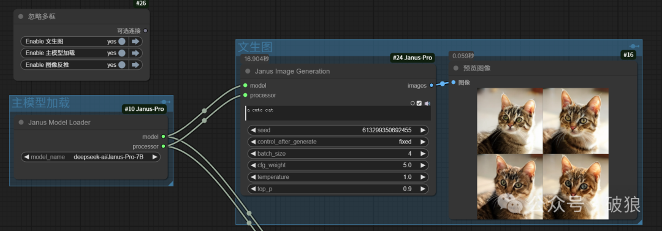The width and height of the screenshot is (662, 231).
Task: Click the speaker icon above the prompt box
Action: pos(427,103)
